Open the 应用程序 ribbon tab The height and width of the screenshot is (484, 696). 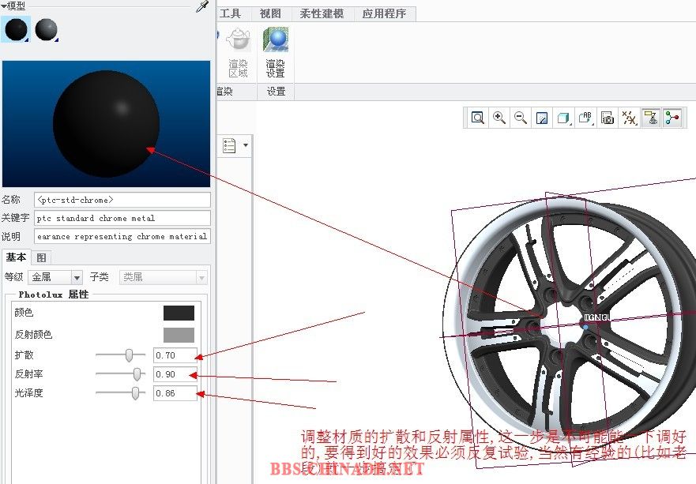[x=384, y=13]
